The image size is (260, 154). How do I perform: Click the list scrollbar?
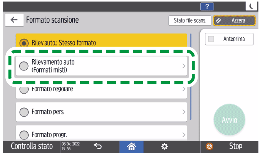pos(191,76)
